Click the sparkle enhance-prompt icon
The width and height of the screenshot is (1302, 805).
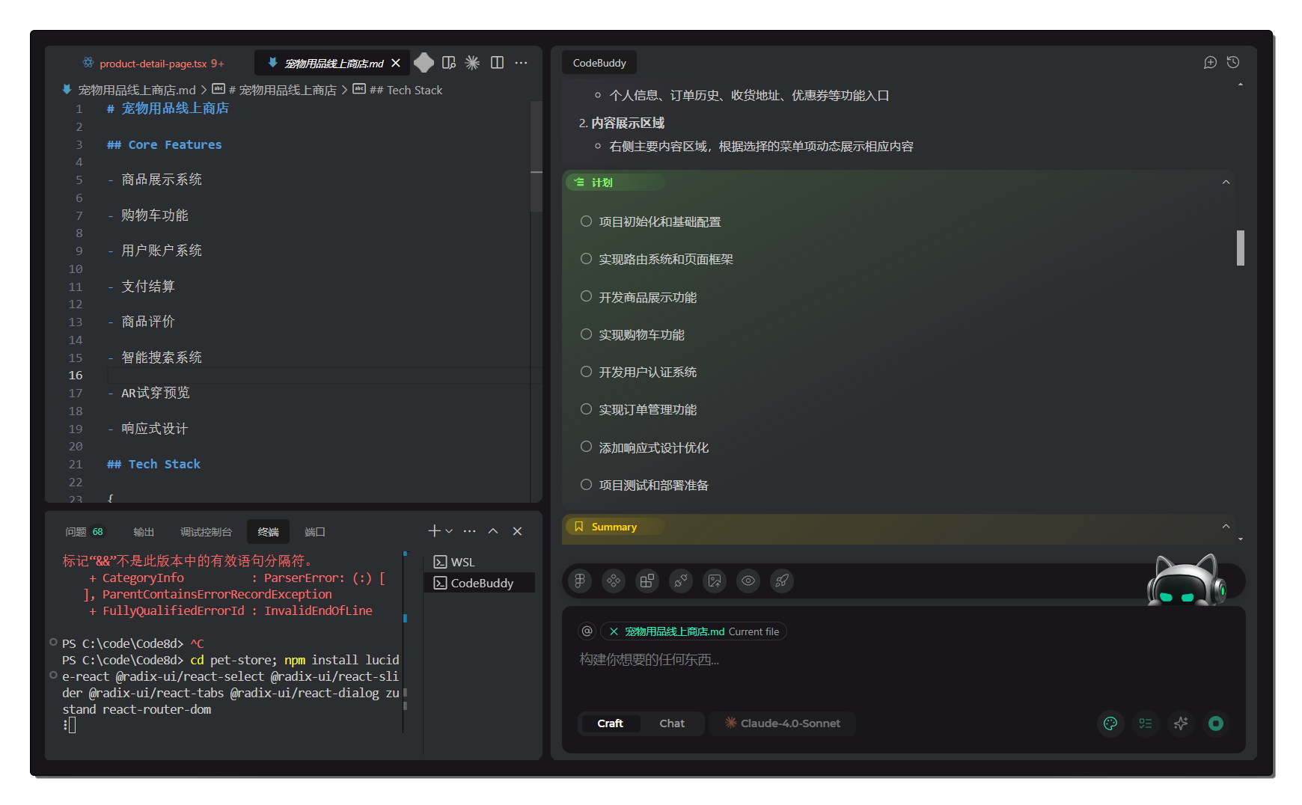click(1181, 723)
